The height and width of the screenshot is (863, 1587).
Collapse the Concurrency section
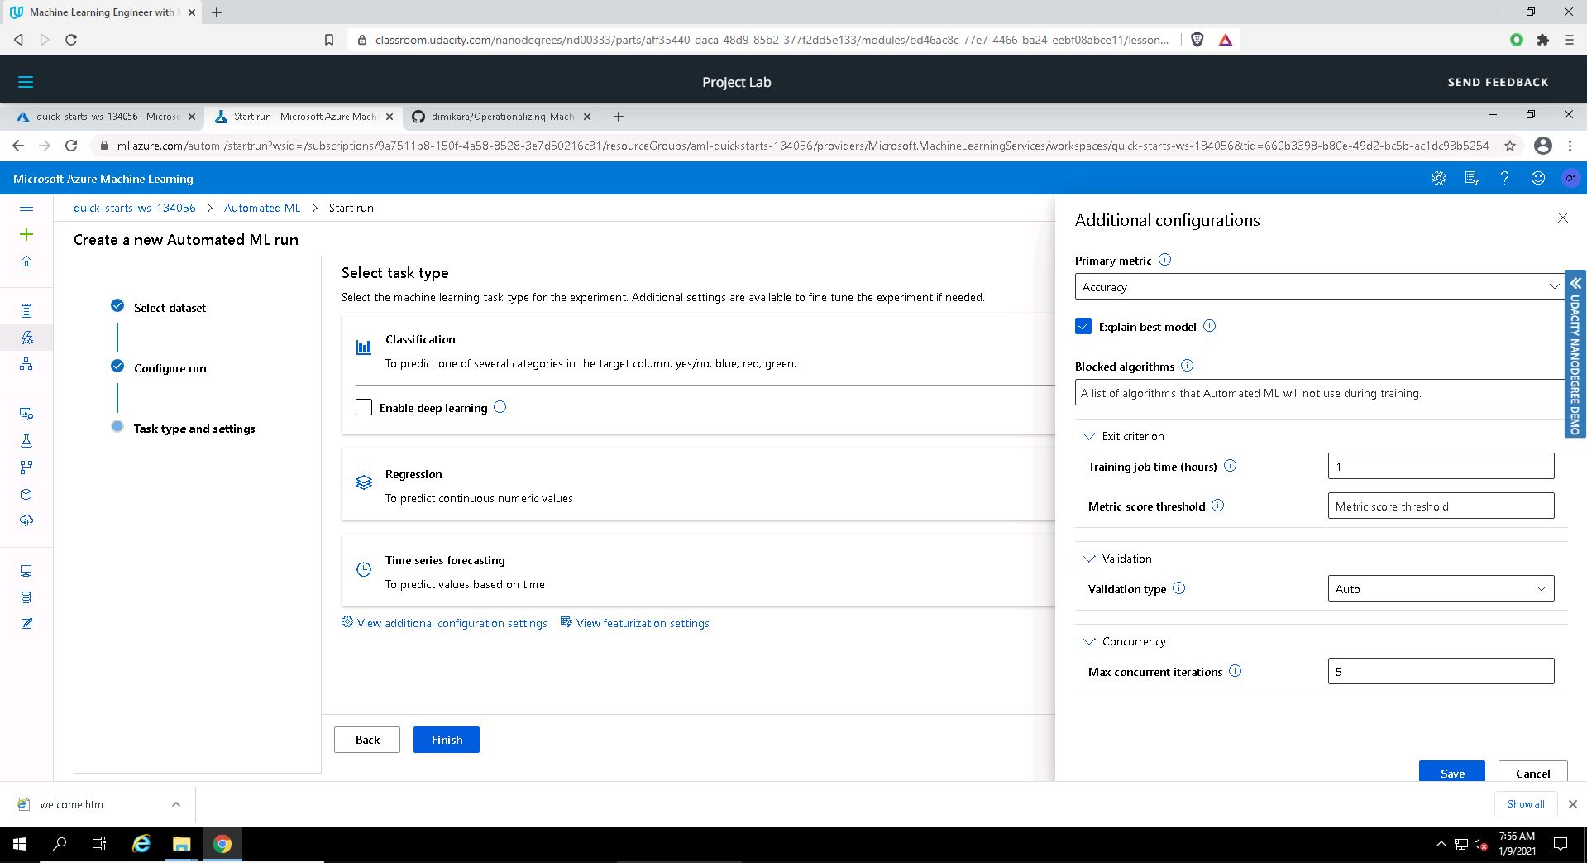click(1089, 641)
